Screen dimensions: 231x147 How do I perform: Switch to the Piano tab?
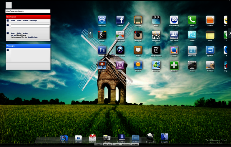point(117,144)
